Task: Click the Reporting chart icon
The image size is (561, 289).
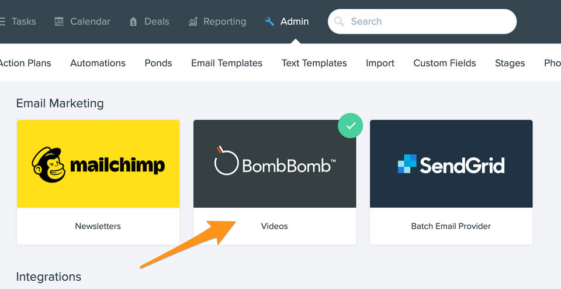Action: pyautogui.click(x=193, y=22)
